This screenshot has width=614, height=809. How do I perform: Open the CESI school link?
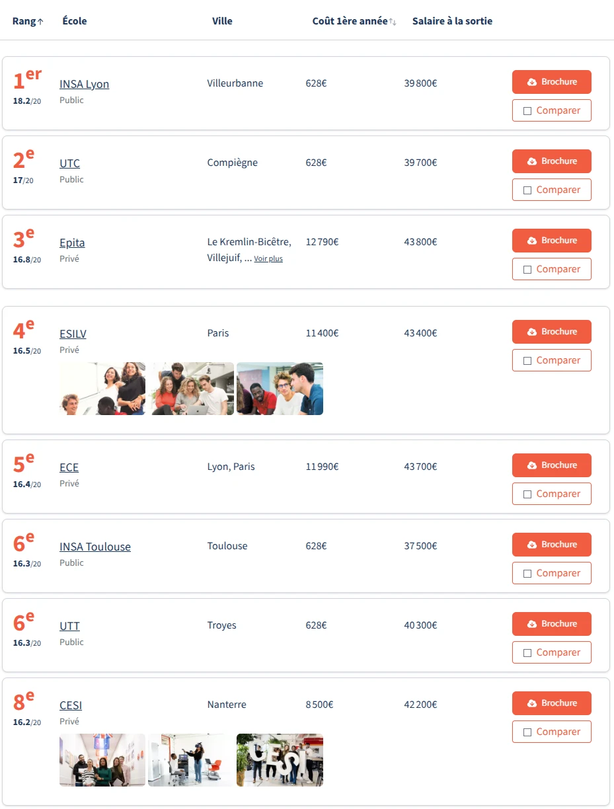click(x=71, y=705)
